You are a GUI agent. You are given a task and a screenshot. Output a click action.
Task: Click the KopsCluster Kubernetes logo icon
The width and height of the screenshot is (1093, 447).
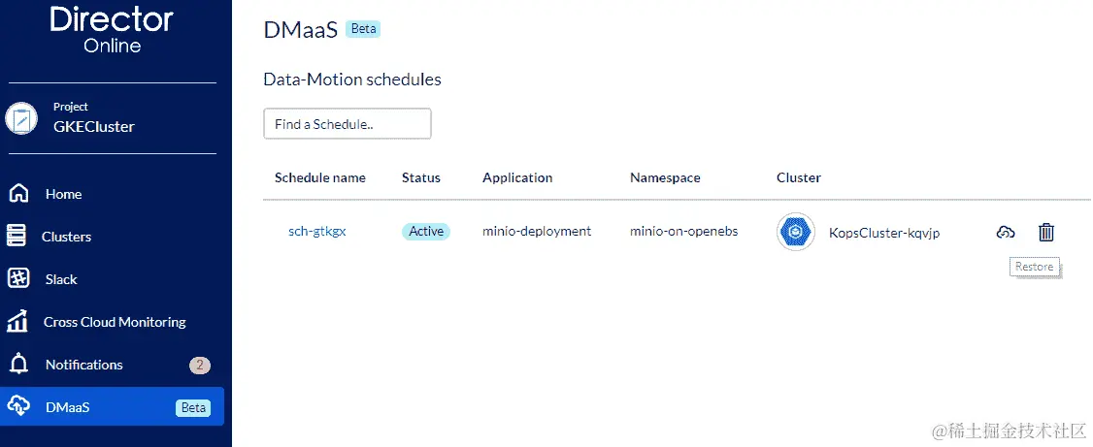point(796,233)
